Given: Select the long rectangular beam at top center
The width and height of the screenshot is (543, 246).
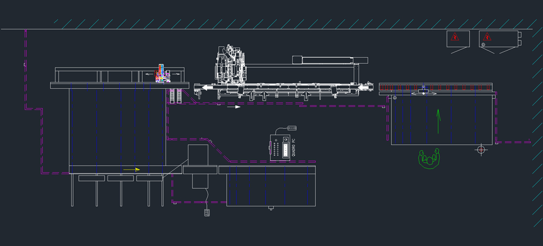Looking at the screenshot, I should click(x=335, y=60).
